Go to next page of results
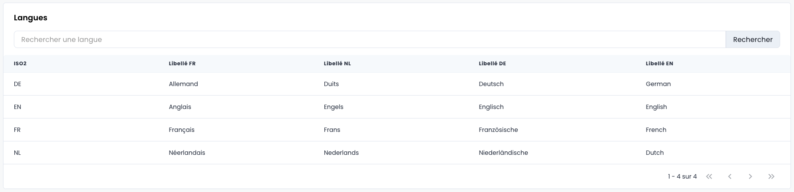Screen dimensions: 794x192 [x=750, y=176]
